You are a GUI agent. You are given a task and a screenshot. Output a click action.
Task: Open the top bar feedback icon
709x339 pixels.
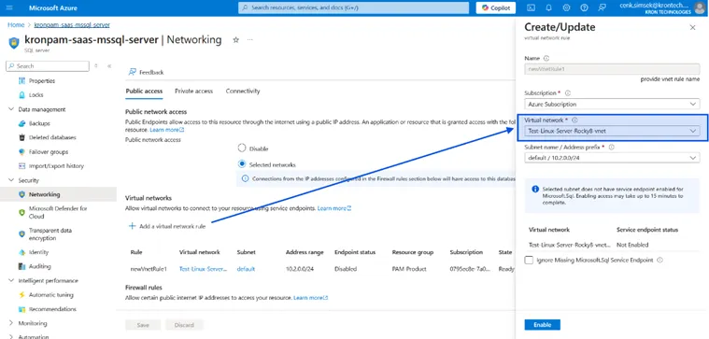pyautogui.click(x=602, y=7)
